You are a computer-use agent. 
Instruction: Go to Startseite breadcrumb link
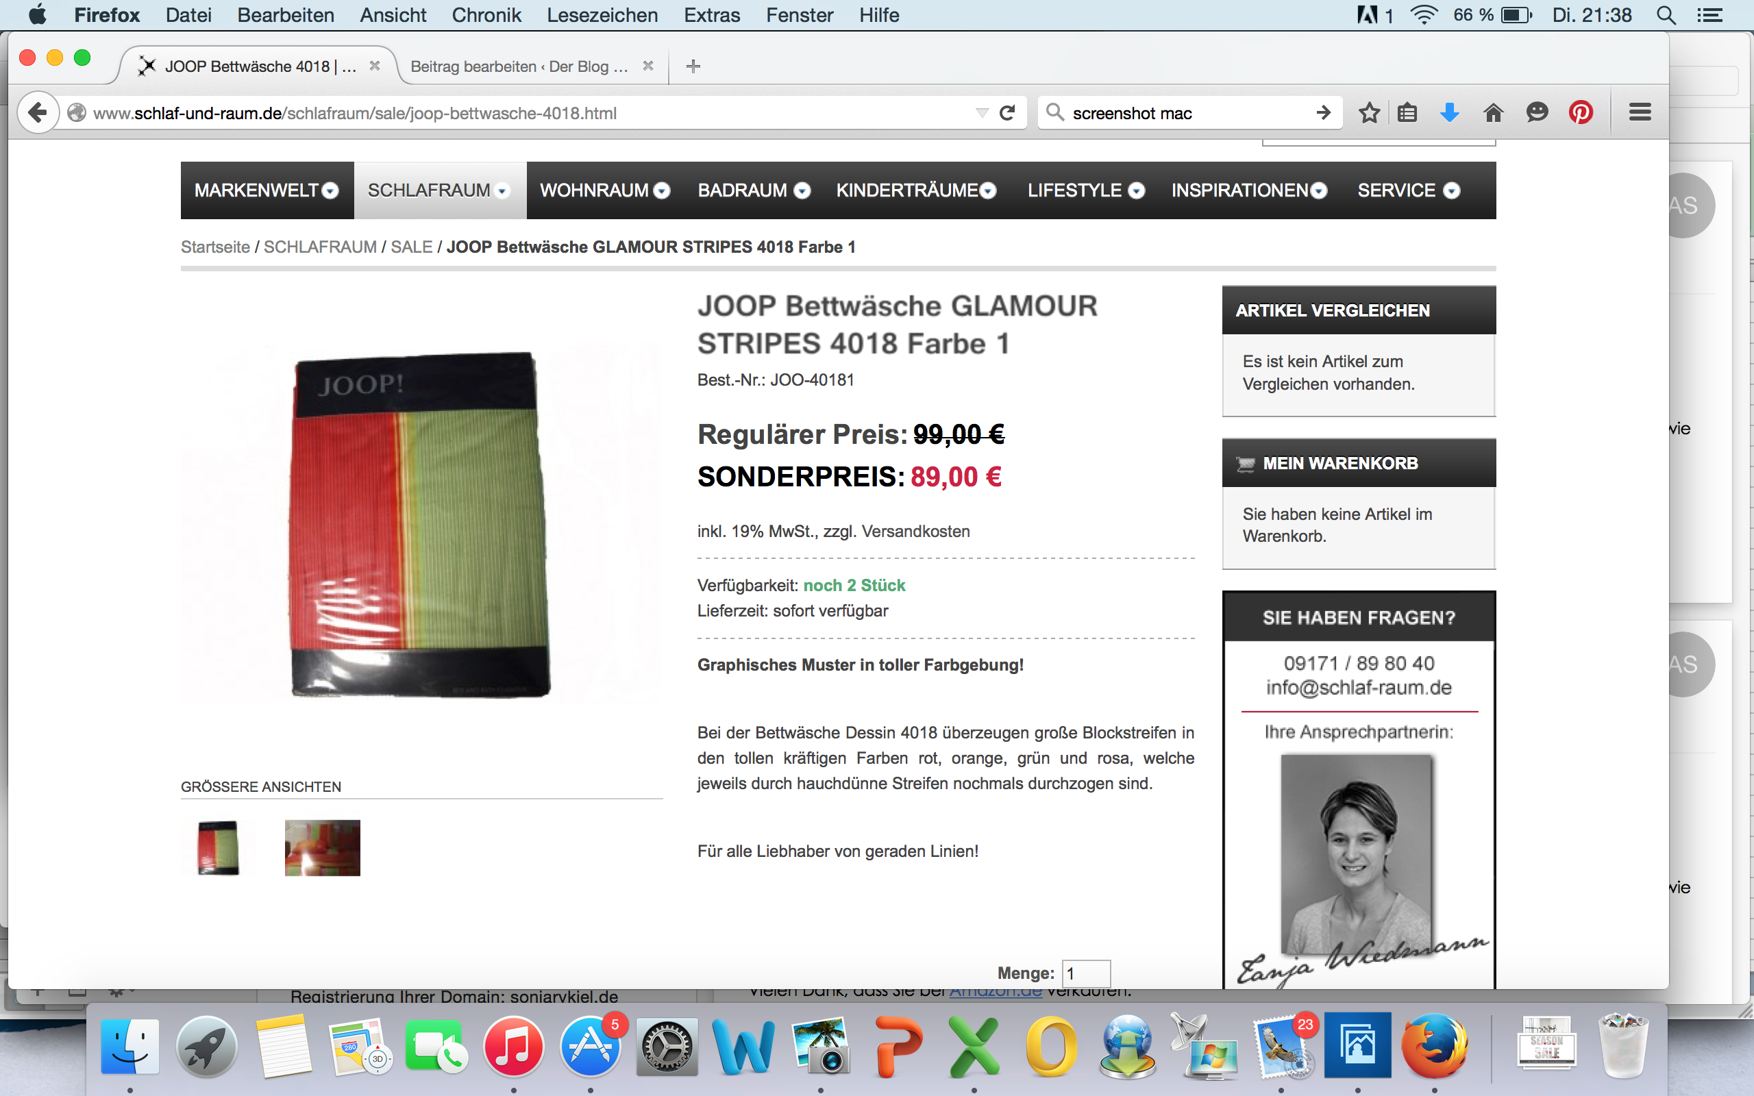pyautogui.click(x=215, y=247)
